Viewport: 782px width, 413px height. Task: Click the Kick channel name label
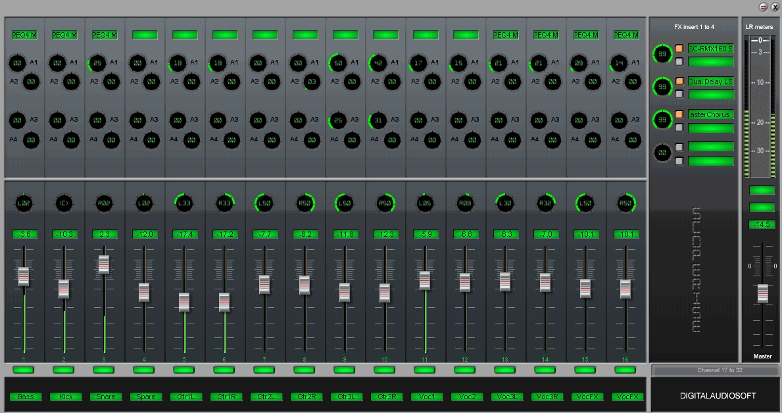coord(64,397)
